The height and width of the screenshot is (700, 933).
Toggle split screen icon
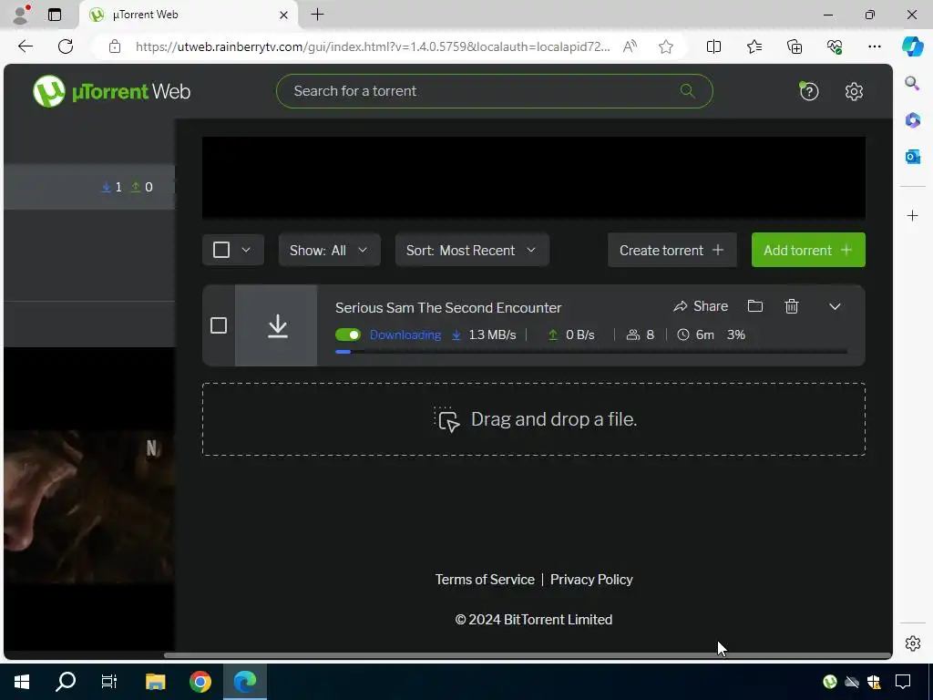713,46
